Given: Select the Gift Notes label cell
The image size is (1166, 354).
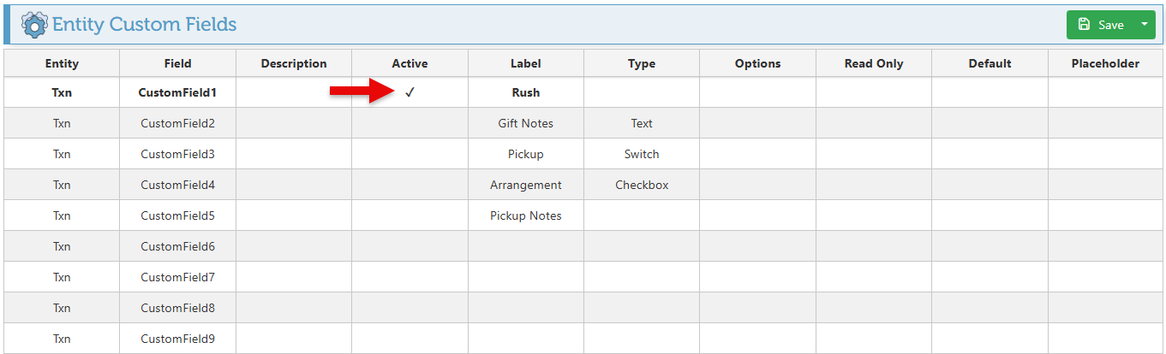Looking at the screenshot, I should (525, 123).
